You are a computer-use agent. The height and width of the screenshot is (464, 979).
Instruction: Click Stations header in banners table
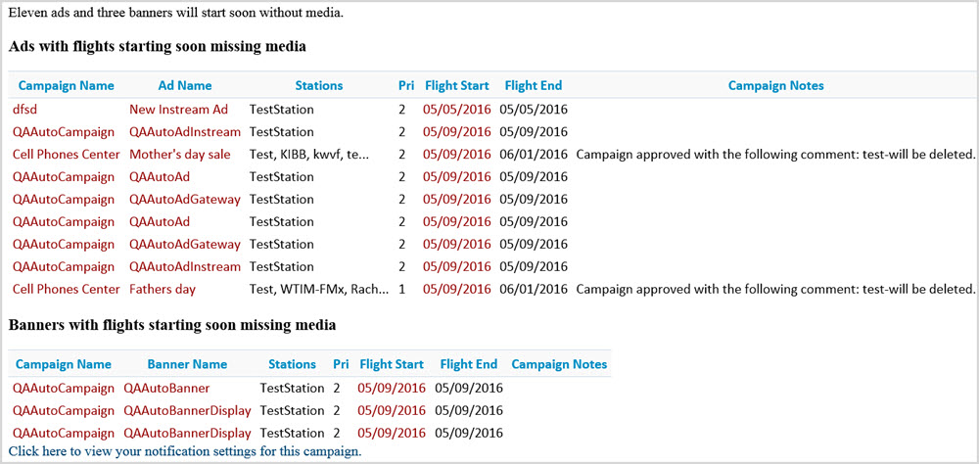click(292, 365)
